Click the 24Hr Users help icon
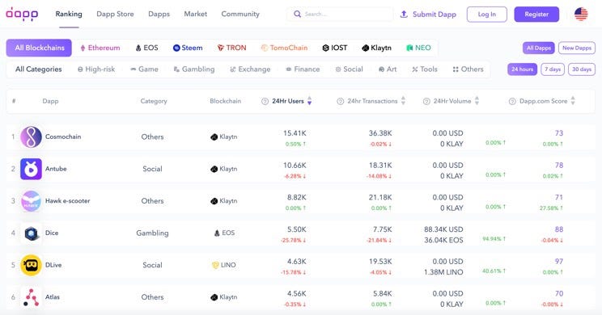 click(265, 101)
